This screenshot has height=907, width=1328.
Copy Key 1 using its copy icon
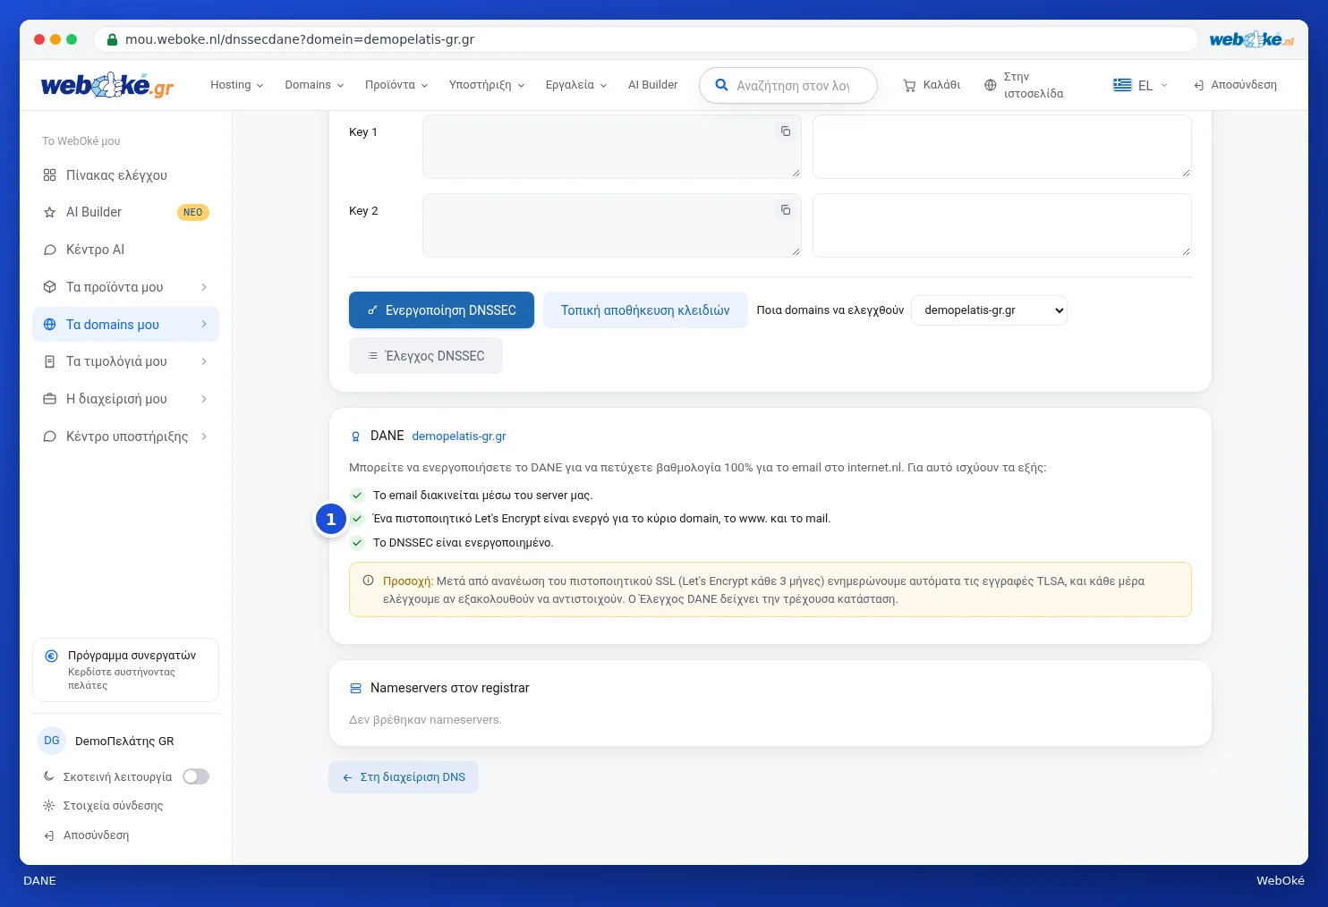[x=785, y=131]
